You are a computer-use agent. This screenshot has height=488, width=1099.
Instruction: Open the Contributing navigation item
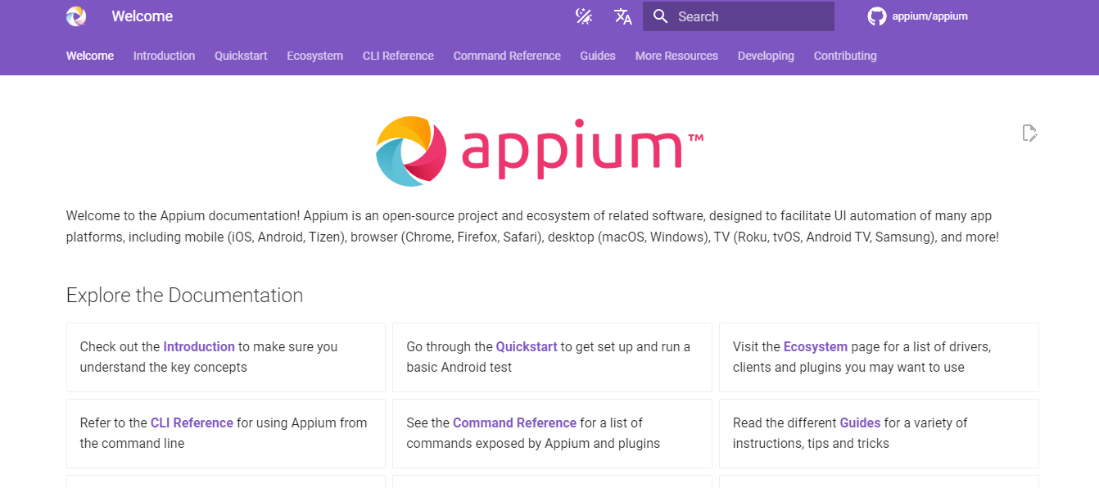tap(845, 56)
